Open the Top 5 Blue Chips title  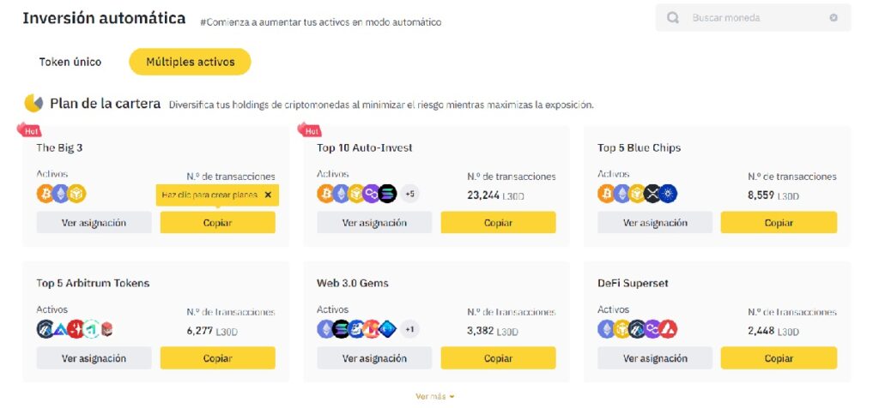click(x=639, y=147)
